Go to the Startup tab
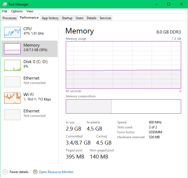The image size is (188, 178). (x=67, y=18)
